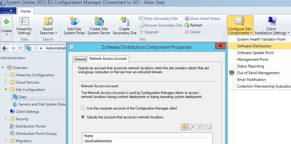The width and height of the screenshot is (291, 144).
Task: Click the Administration breadcrumb segment
Action: click(56, 48)
